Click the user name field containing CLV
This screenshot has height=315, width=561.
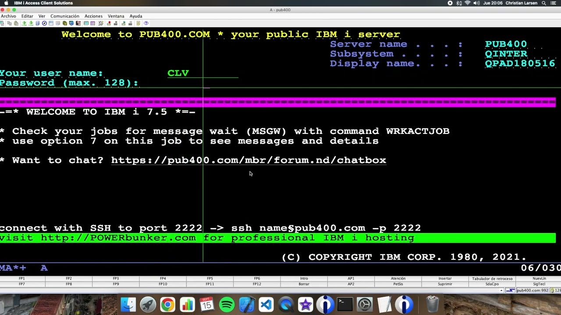(202, 73)
